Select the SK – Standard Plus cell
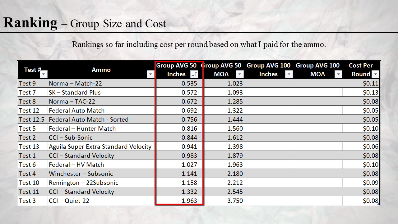This screenshot has width=398, height=224. (101, 92)
